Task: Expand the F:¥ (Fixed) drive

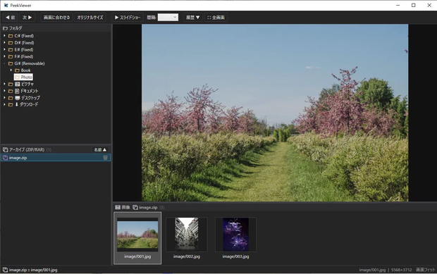Action: (x=4, y=56)
